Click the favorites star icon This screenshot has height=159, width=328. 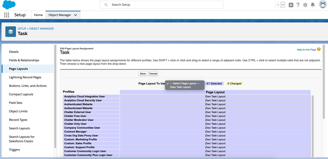(278, 5)
